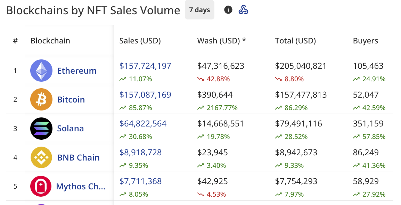This screenshot has height=205, width=401.
Task: Click the Bitcoin logo icon
Action: 41,99
